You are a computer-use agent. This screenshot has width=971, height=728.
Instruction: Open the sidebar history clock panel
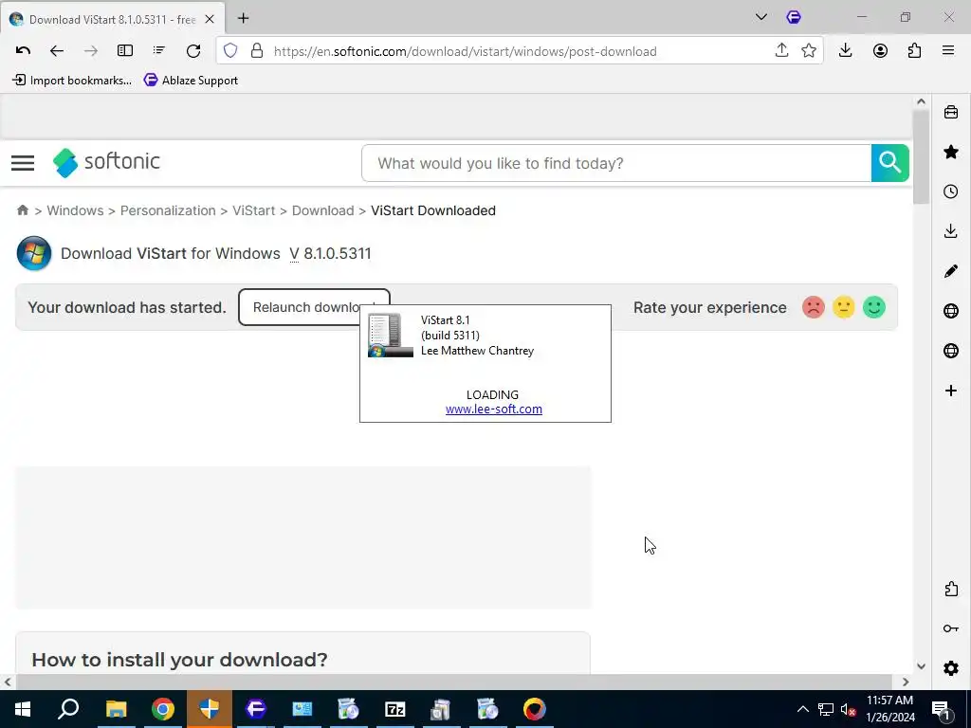tap(950, 191)
